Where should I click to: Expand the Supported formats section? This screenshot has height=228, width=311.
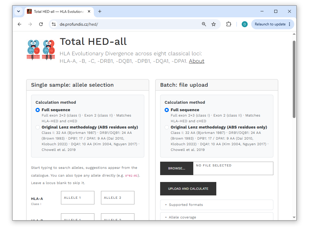coord(217,205)
